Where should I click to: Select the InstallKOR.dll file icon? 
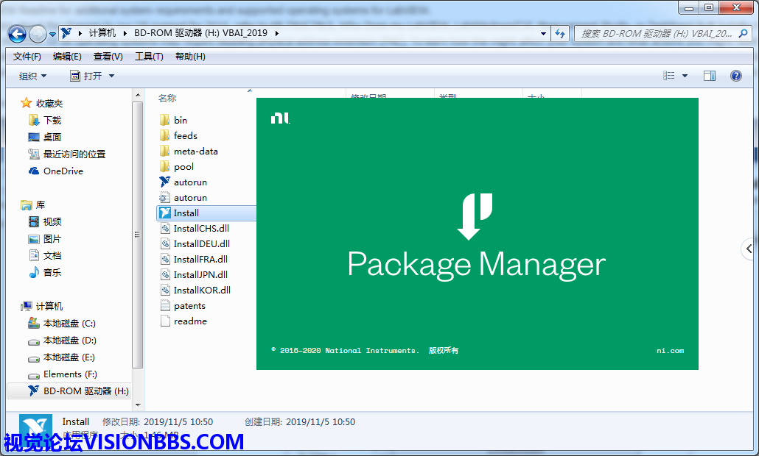(165, 290)
